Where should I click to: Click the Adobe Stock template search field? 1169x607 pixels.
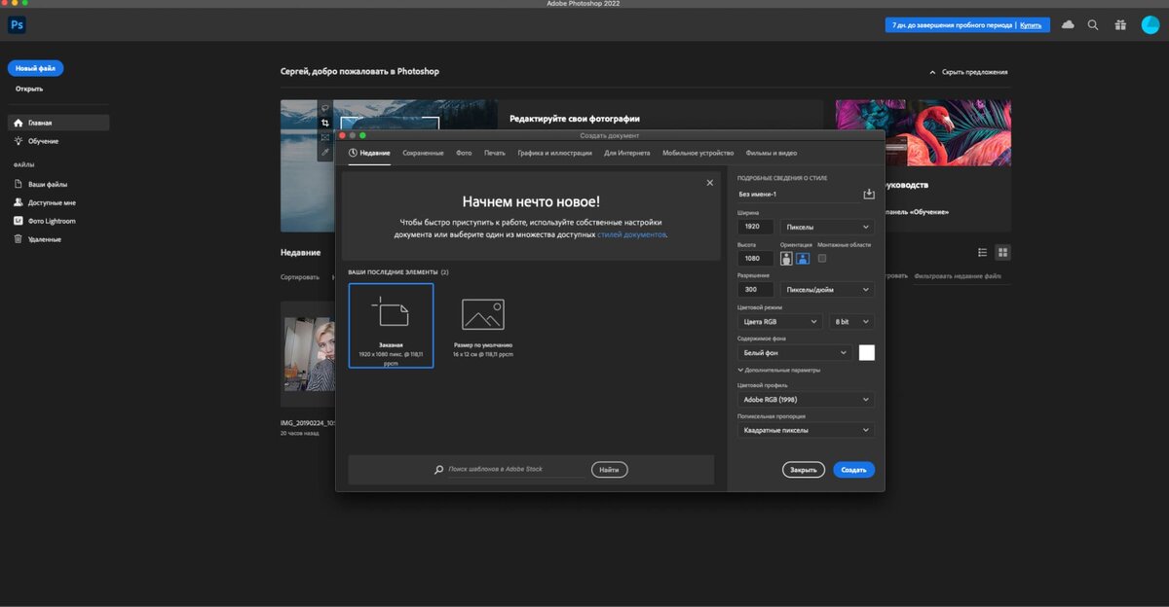tap(516, 470)
